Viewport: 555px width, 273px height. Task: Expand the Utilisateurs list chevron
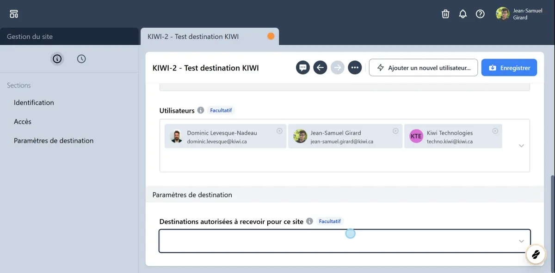(521, 146)
